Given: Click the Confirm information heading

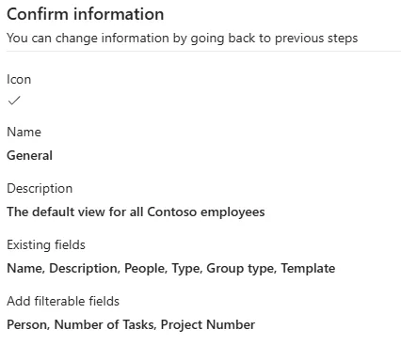Looking at the screenshot, I should (86, 14).
